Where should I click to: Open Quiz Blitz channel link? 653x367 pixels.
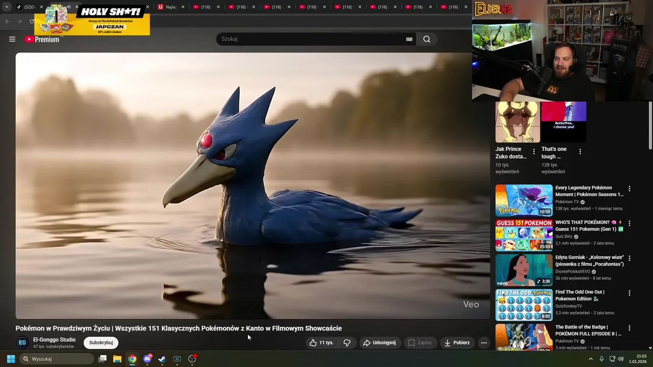(x=564, y=237)
